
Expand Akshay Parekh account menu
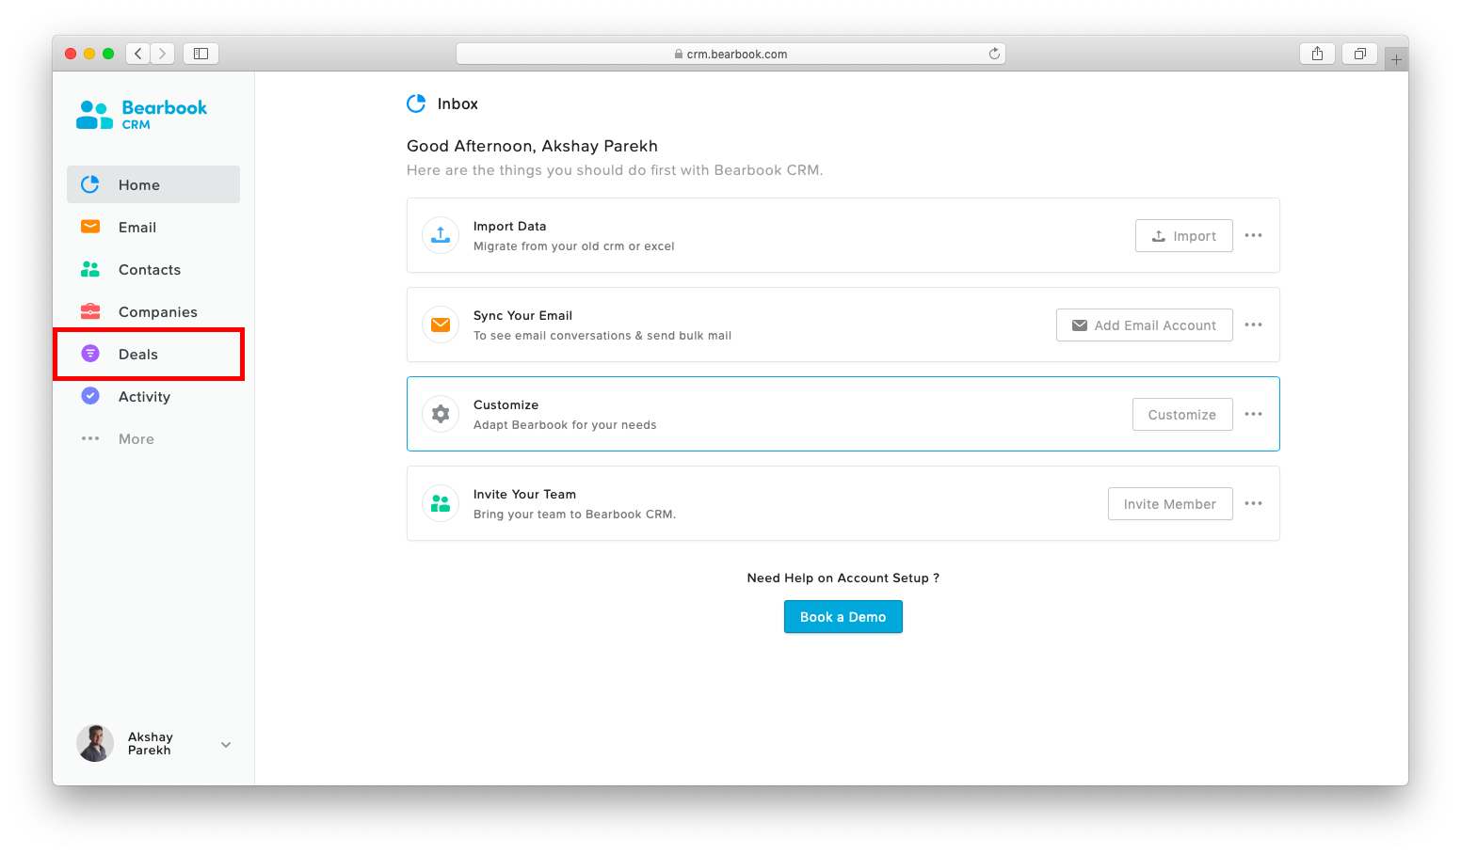pos(226,744)
